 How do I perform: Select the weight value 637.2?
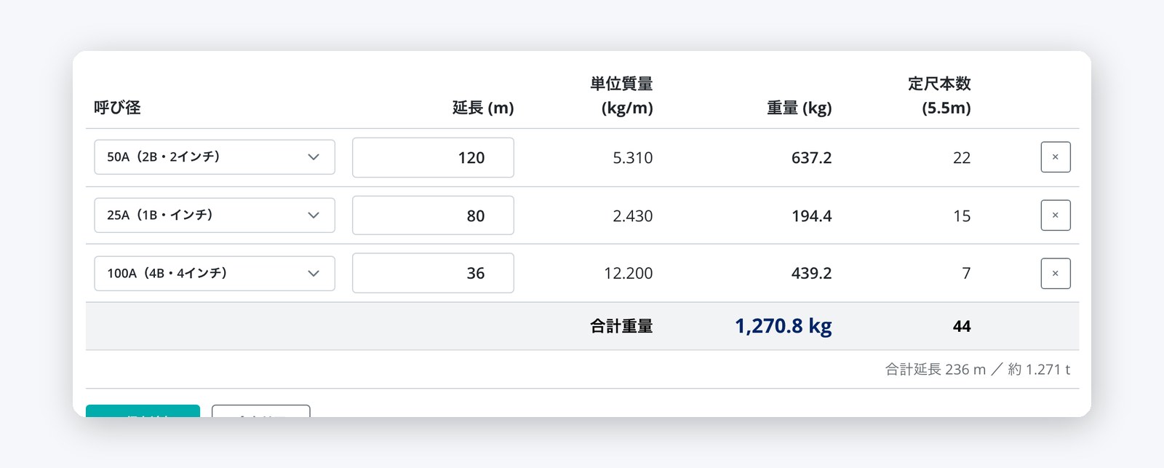tap(811, 158)
